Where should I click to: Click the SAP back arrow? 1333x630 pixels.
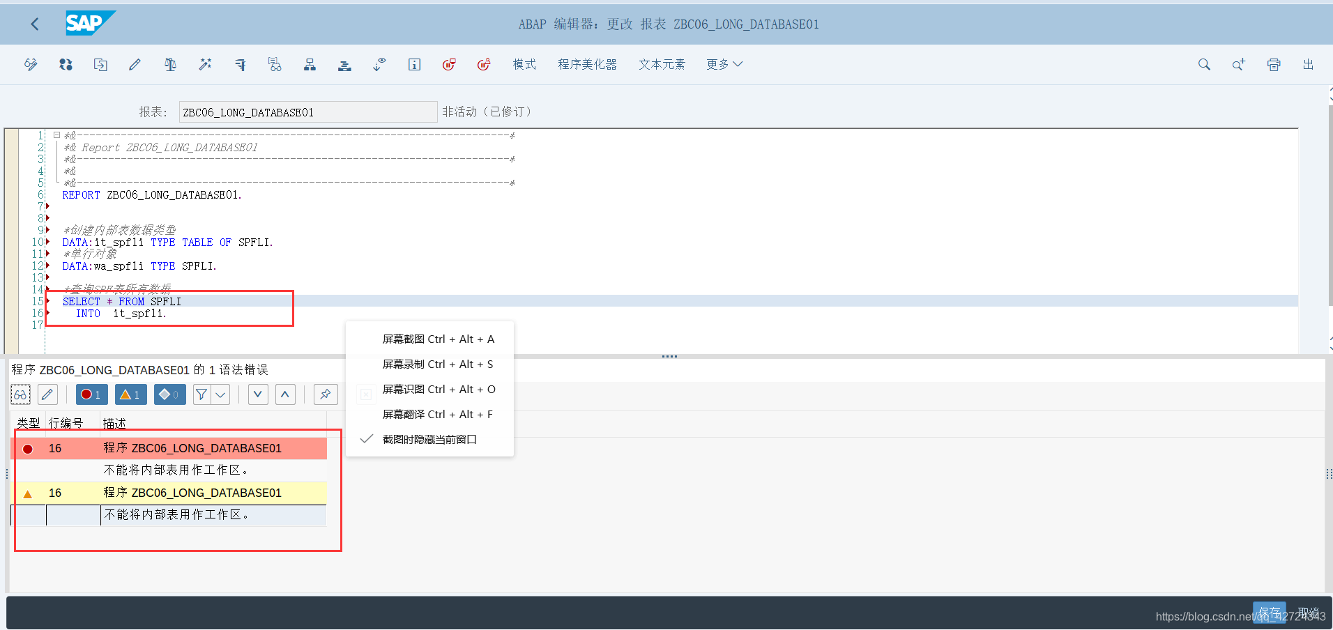pyautogui.click(x=35, y=24)
